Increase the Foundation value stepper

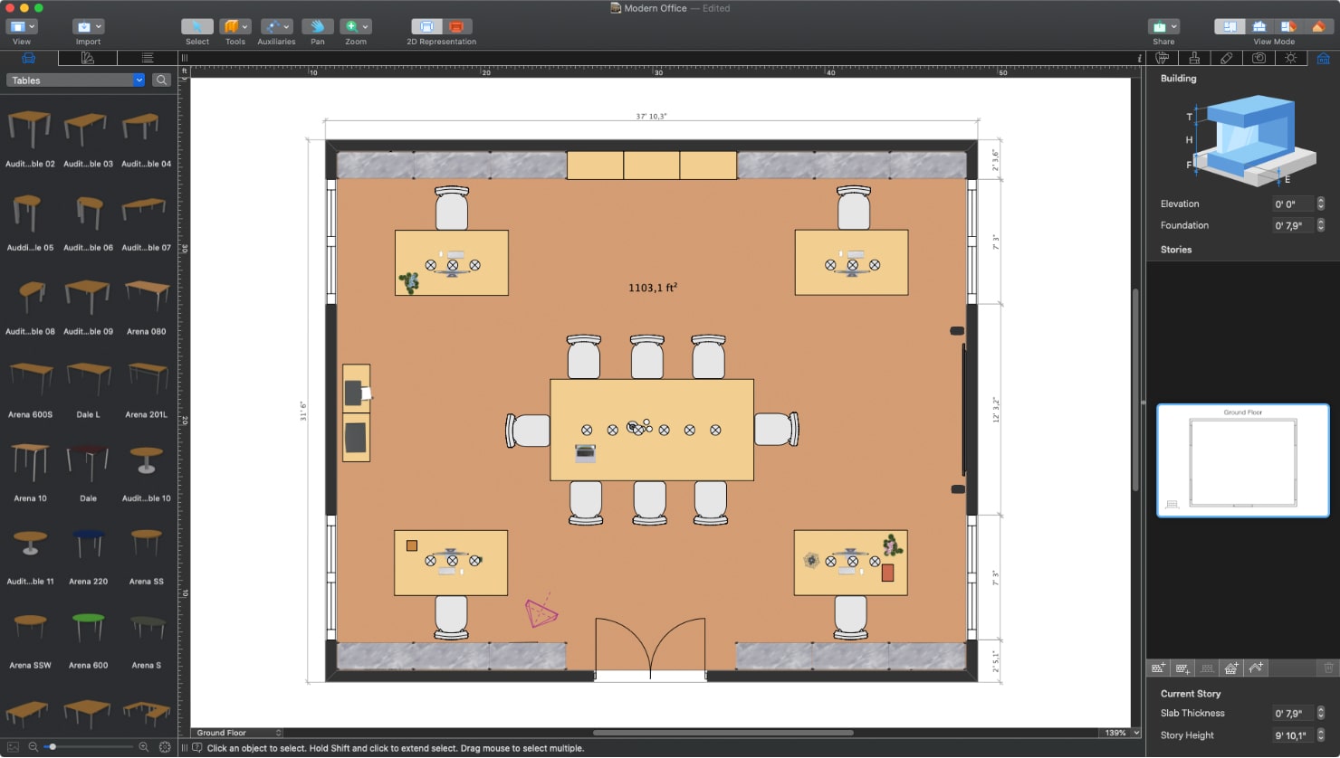tap(1321, 222)
